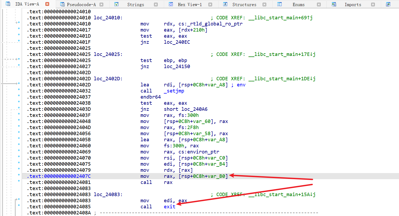
Task: Toggle breakpoint dot at address 24081
Action: click(x=19, y=181)
